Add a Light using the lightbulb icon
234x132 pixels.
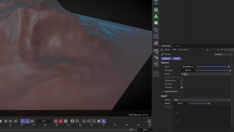[x=156, y=65]
